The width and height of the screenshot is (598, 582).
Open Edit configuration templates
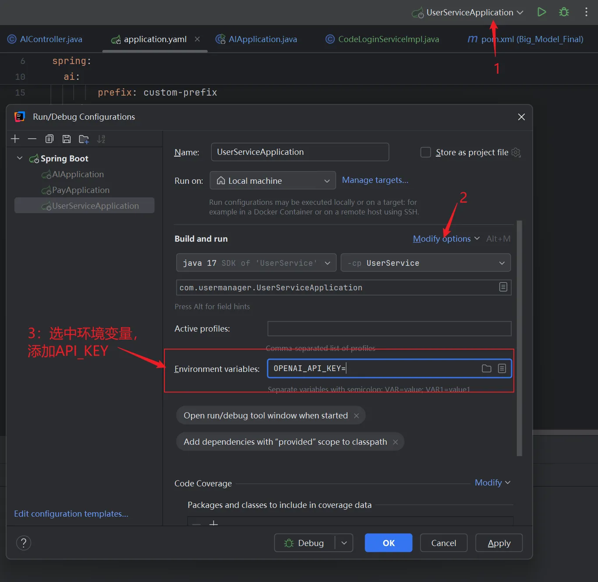tap(71, 514)
